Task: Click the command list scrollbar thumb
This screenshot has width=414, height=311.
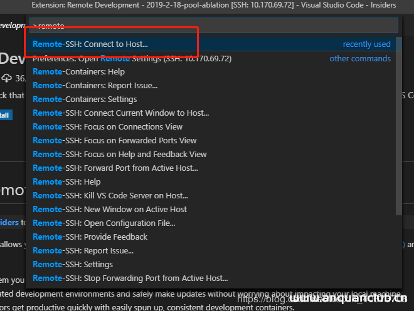Action: (399, 126)
